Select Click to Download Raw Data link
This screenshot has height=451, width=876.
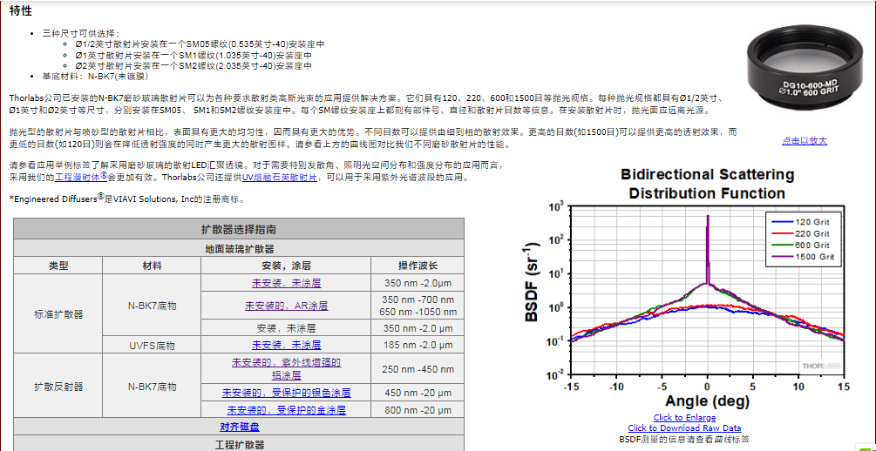tap(684, 428)
